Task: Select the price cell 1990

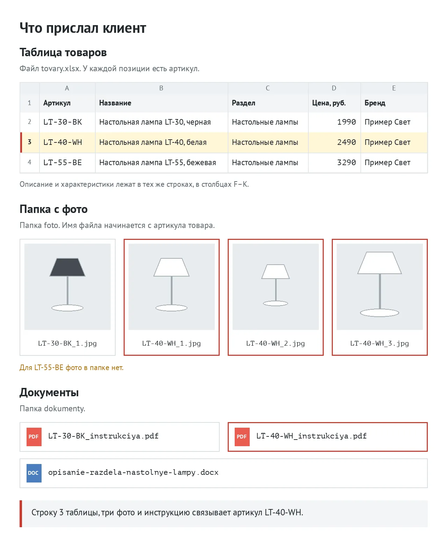Action: point(335,122)
